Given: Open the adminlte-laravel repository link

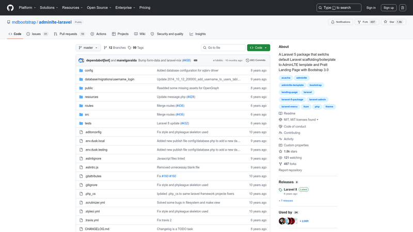Looking at the screenshot, I should click(55, 22).
